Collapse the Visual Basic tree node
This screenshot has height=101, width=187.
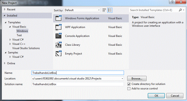tap(10, 27)
